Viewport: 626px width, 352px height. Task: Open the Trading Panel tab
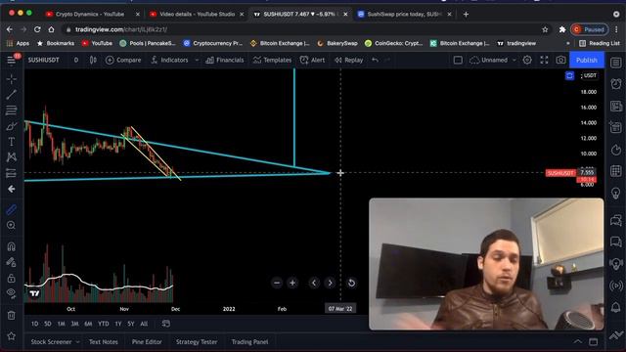[x=250, y=342]
